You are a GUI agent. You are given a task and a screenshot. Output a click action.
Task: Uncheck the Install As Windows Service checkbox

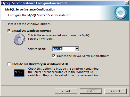pos(9,31)
